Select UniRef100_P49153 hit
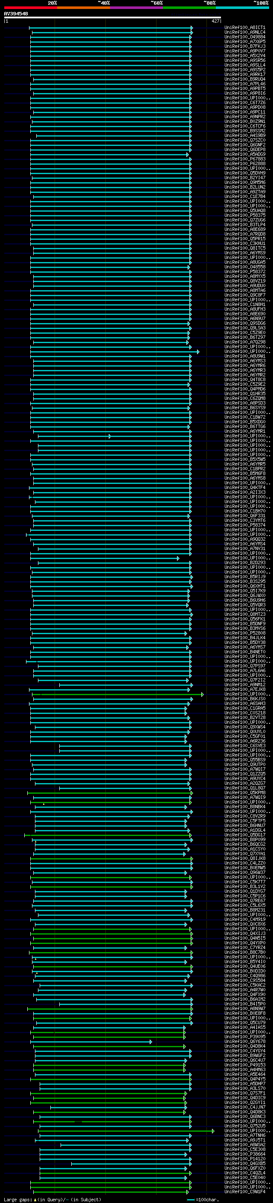273x1203 pixels. (245, 1065)
